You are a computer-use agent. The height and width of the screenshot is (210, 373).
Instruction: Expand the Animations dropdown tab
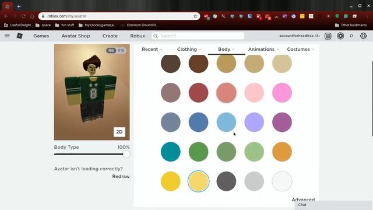(263, 49)
